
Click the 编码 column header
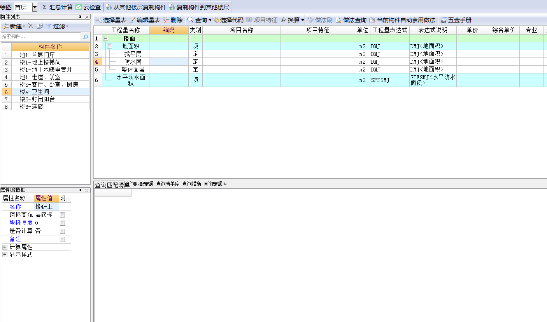click(169, 30)
